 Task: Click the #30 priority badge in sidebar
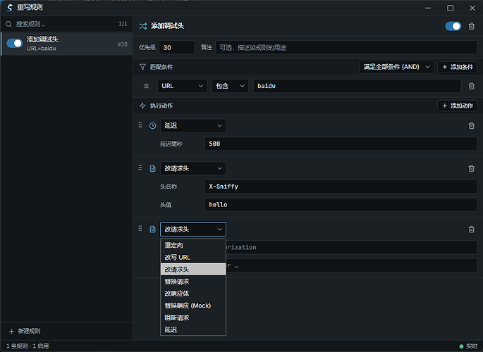122,44
